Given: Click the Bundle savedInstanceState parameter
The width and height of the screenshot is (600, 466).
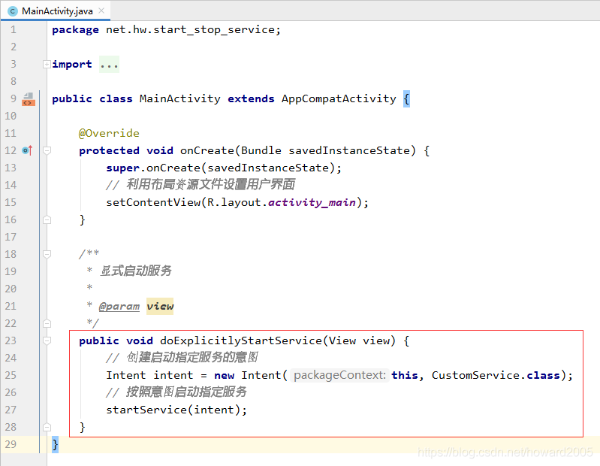Looking at the screenshot, I should pyautogui.click(x=326, y=150).
